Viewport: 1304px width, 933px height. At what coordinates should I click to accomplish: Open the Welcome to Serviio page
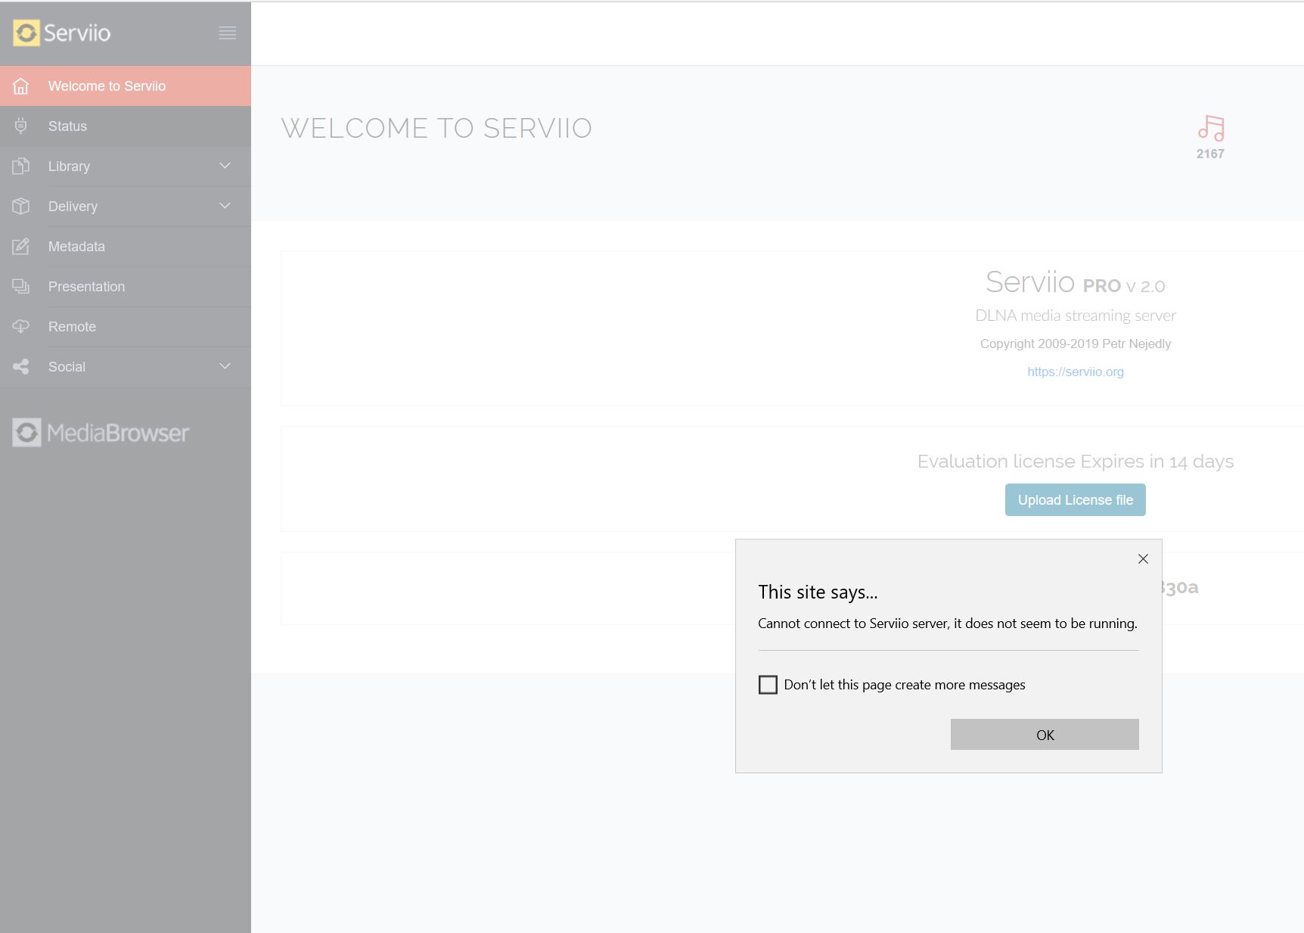click(x=126, y=86)
